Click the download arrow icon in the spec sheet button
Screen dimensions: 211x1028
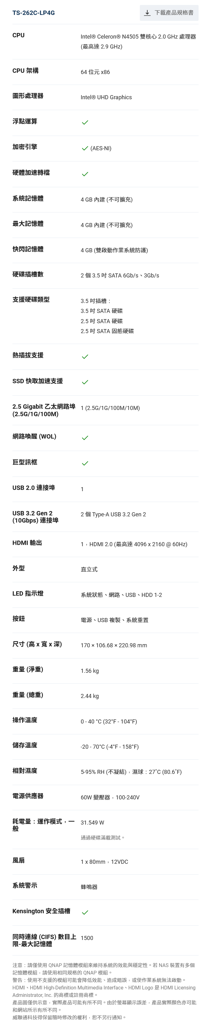[147, 13]
